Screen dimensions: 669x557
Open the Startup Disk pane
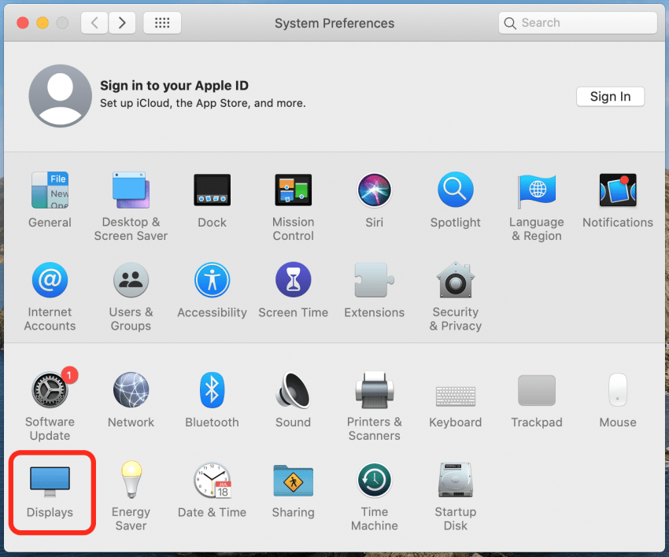tap(455, 480)
